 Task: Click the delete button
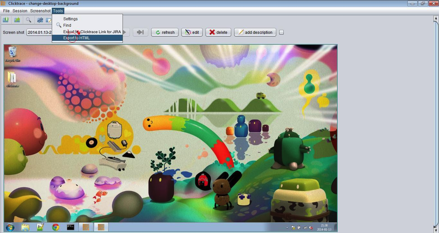click(x=218, y=32)
